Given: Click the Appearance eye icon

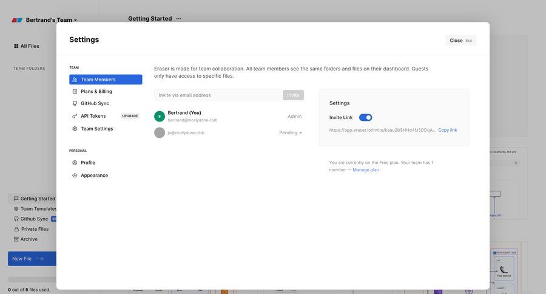Looking at the screenshot, I should [75, 176].
